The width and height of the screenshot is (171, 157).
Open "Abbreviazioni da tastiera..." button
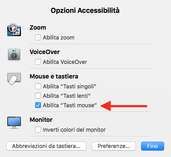tap(46, 146)
